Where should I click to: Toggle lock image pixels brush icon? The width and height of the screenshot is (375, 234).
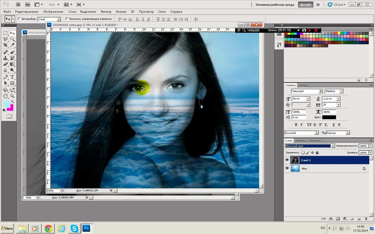(308, 153)
